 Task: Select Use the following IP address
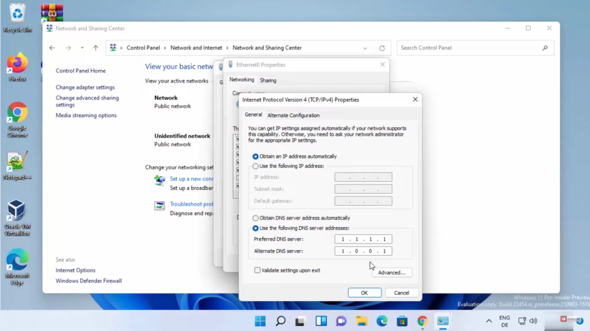tap(256, 166)
